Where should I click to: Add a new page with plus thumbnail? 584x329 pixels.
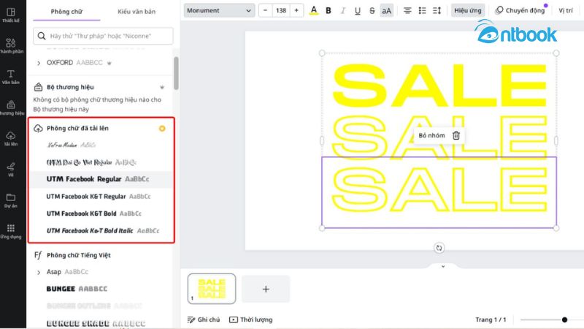click(266, 289)
